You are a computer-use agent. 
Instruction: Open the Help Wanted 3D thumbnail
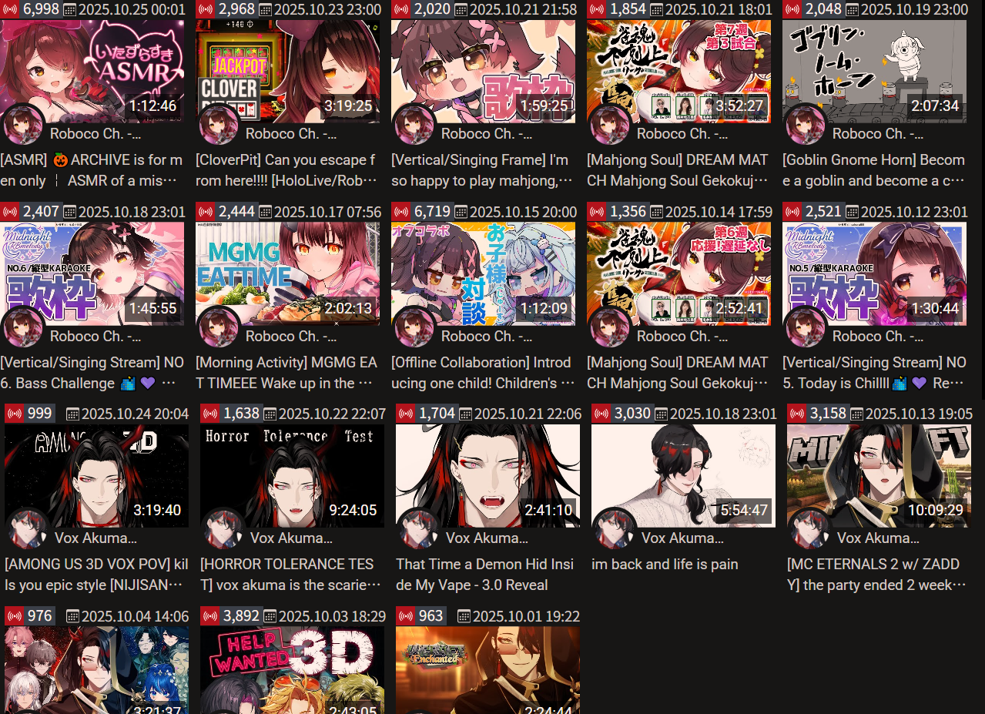[292, 670]
